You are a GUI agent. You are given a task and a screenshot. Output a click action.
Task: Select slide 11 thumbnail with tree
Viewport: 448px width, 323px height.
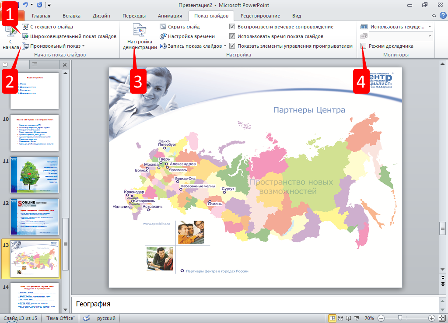[x=34, y=175]
